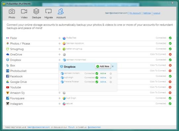Click Activate for the second Dropbox popup account
The width and height of the screenshot is (179, 131).
tap(103, 78)
